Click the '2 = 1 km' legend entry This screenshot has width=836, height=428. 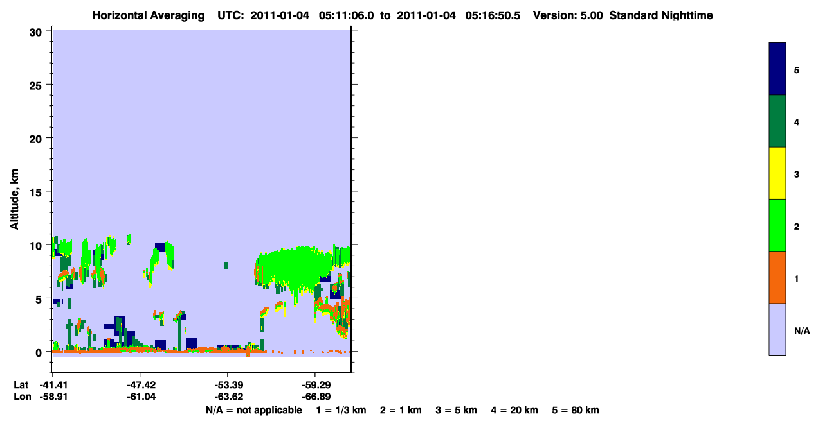401,410
